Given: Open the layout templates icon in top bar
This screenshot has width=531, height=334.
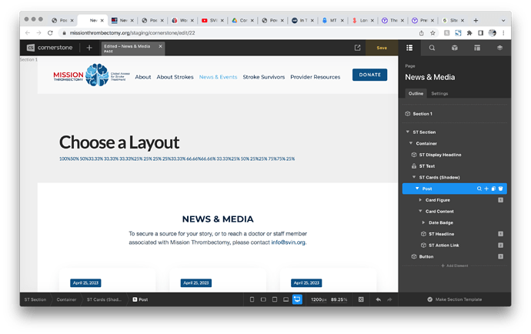Looking at the screenshot, I should (476, 48).
